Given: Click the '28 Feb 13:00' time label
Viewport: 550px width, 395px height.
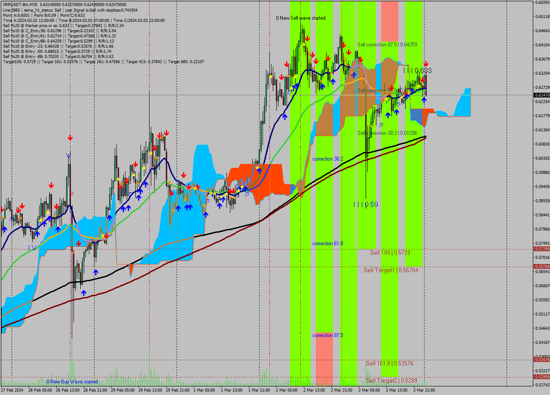Looking at the screenshot, I should click(68, 390).
